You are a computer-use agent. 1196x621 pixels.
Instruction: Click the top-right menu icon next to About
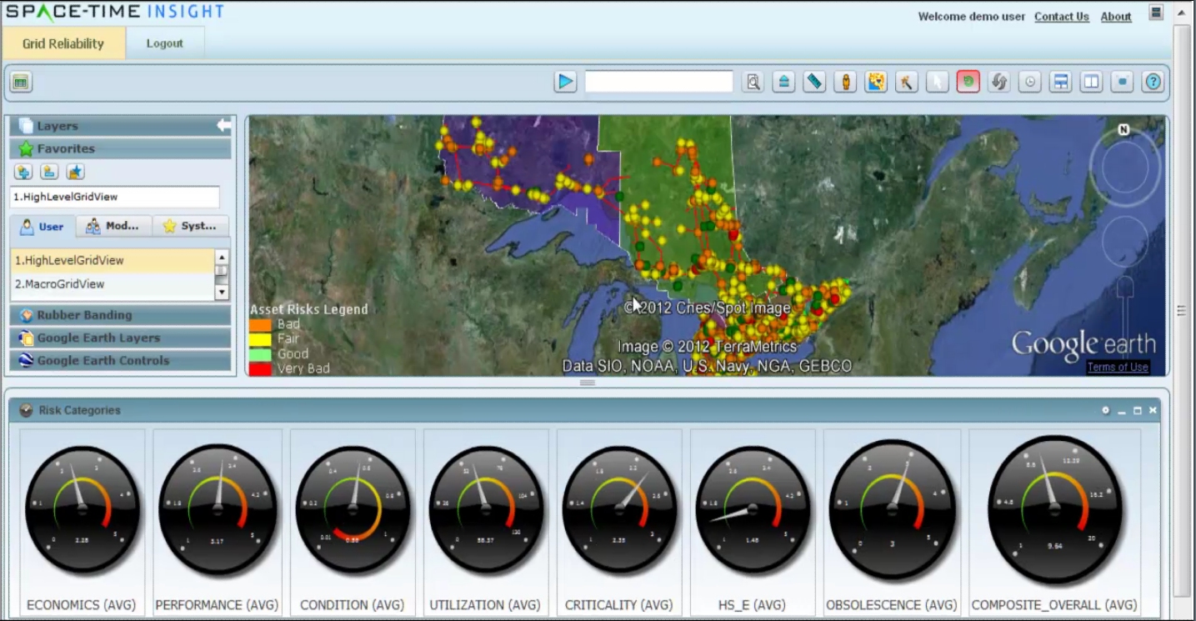pos(1156,13)
